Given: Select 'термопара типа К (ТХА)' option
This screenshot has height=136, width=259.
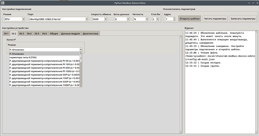Looking at the screenshot, I should 44,57.
